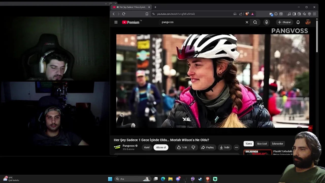Screen dimensions: 325x183
Task: Open Discord from the taskbar
Action: coord(178,179)
